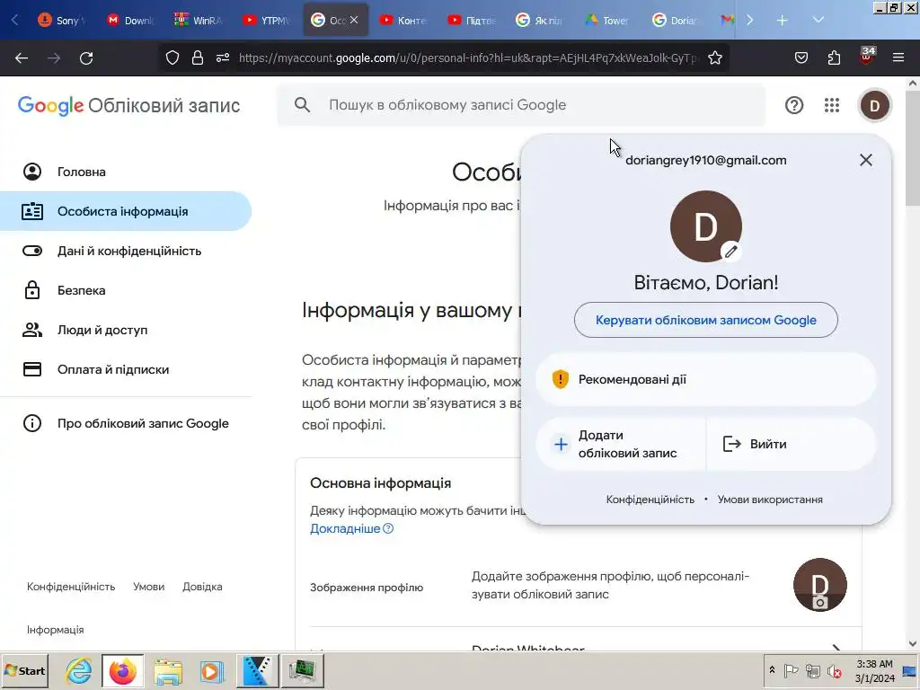Click Вийти to sign out
This screenshot has width=920, height=690.
pyautogui.click(x=792, y=444)
